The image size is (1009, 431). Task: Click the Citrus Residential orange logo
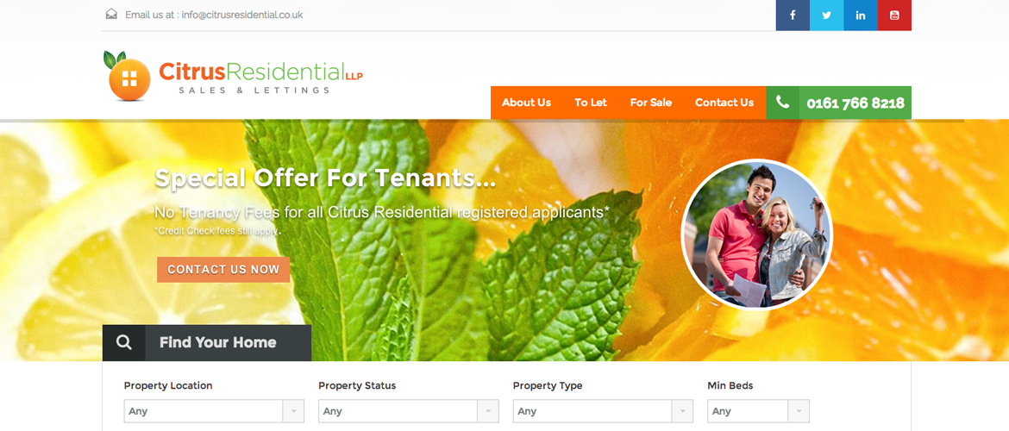coord(233,76)
